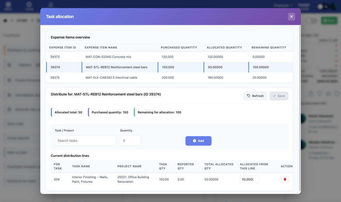Click Remaining Quantity column header

(x=269, y=48)
